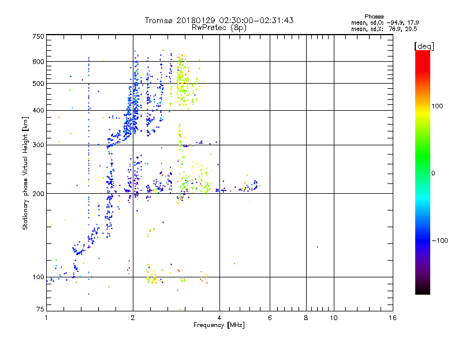Click the 'mean, sd,X: 78.9, 20.5' statistics line
The height and width of the screenshot is (346, 462).
(384, 29)
